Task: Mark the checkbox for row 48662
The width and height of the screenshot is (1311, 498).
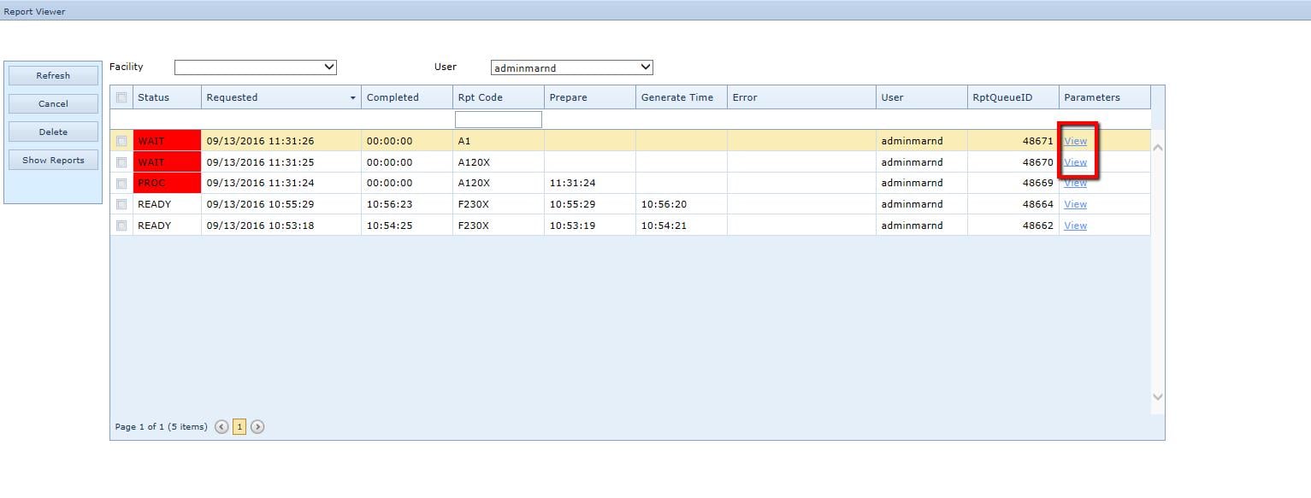Action: (121, 226)
